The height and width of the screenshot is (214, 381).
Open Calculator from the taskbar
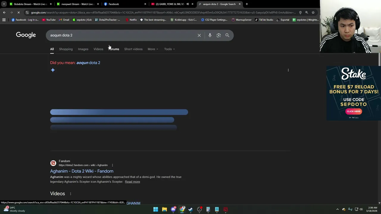click(208, 210)
